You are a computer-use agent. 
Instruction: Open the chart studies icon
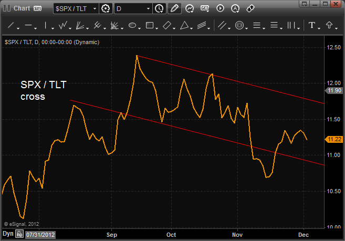tap(190, 9)
